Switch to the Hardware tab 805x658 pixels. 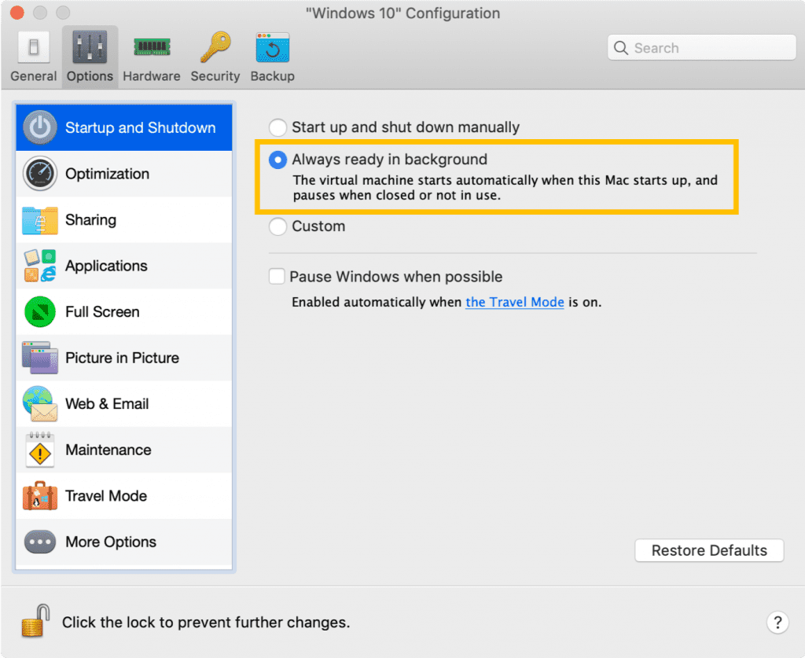[151, 54]
